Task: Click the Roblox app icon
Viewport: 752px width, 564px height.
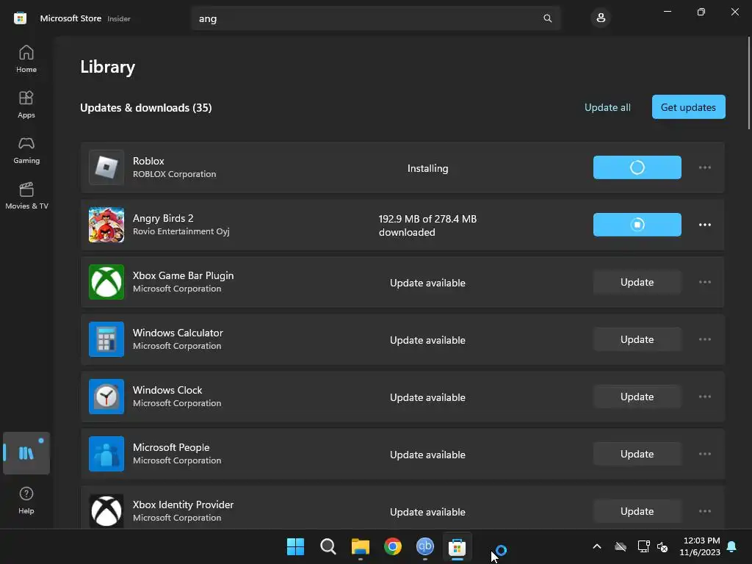Action: [x=106, y=167]
